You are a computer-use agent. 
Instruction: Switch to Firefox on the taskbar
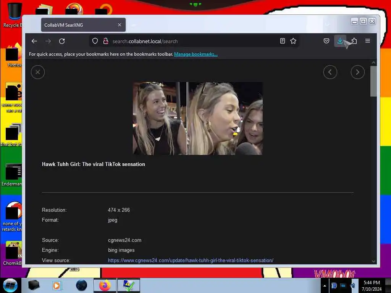[x=105, y=285]
